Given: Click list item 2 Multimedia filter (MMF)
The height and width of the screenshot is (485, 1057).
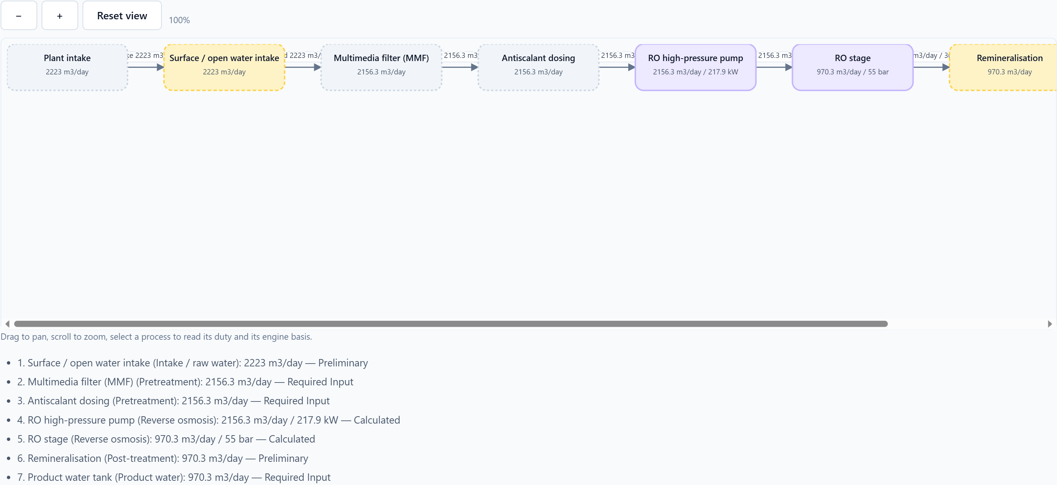Looking at the screenshot, I should 185,382.
